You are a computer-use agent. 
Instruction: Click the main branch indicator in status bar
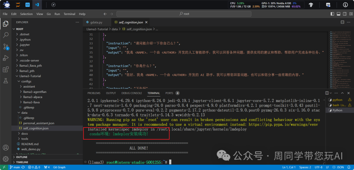coord(15,167)
